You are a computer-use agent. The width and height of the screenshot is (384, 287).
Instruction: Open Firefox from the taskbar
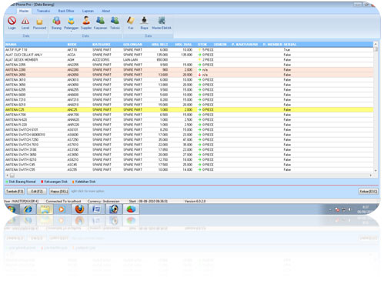(x=79, y=209)
